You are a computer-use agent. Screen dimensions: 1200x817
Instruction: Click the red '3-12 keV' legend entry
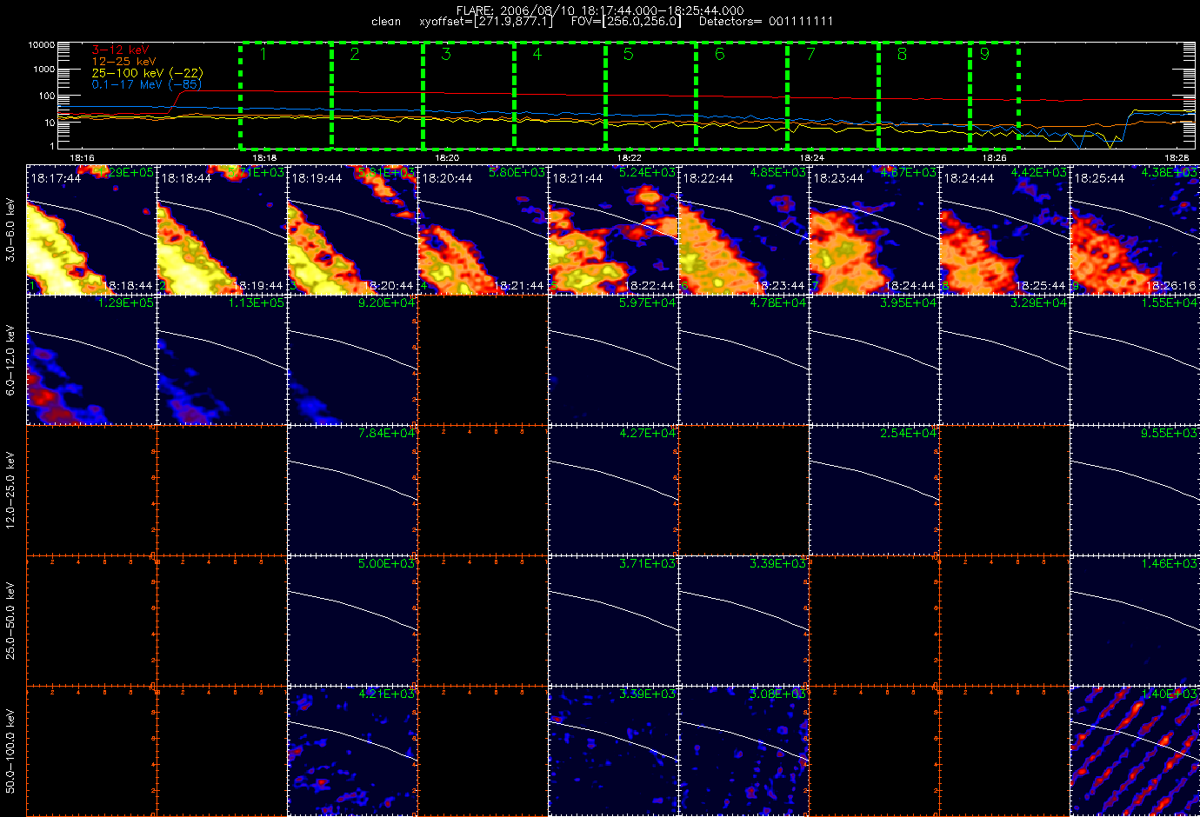pyautogui.click(x=121, y=50)
